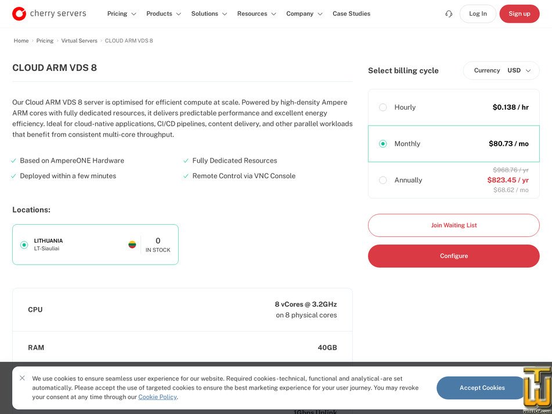
Task: Click the Log In button
Action: click(478, 14)
